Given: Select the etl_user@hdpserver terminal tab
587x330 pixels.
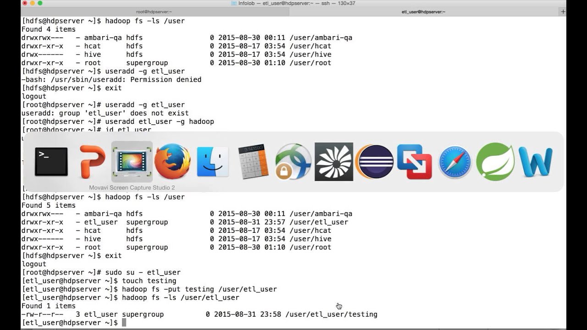Looking at the screenshot, I should click(x=423, y=12).
